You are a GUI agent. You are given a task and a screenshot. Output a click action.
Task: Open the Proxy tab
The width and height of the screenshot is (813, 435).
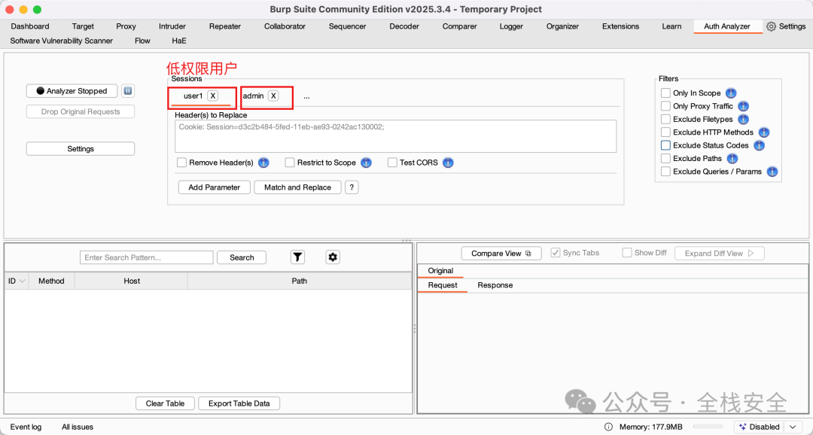[x=126, y=26]
